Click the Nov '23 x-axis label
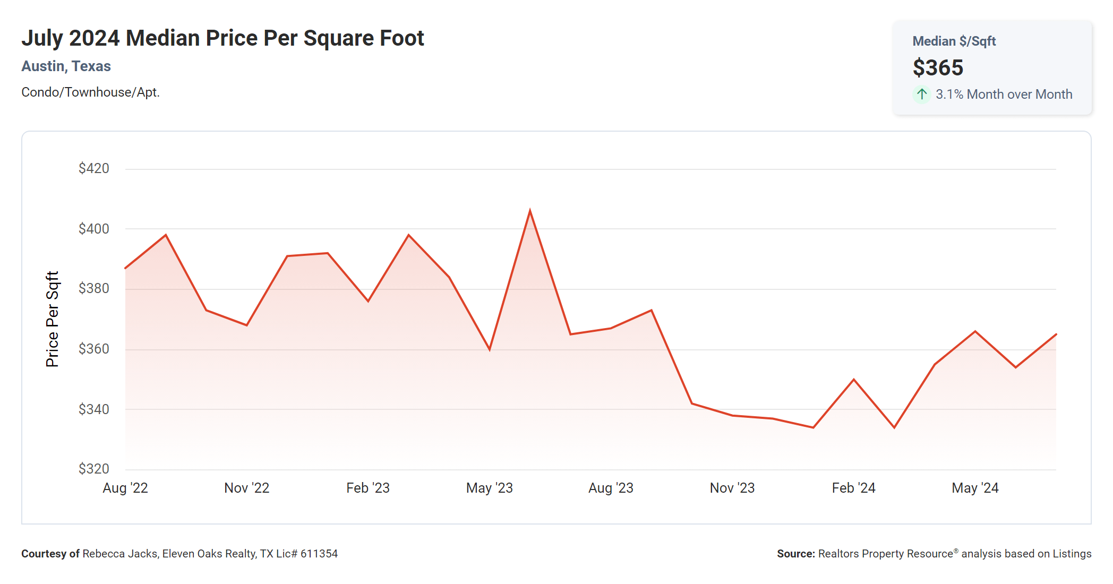 tap(732, 488)
